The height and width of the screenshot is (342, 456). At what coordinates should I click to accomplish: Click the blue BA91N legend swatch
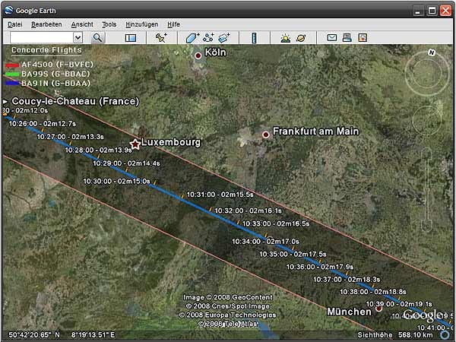point(11,82)
